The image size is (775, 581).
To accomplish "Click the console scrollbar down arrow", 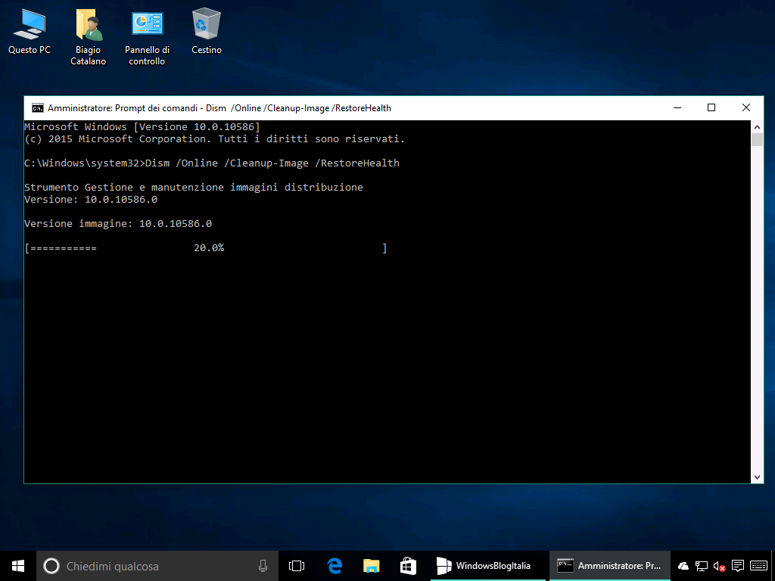I will point(757,477).
